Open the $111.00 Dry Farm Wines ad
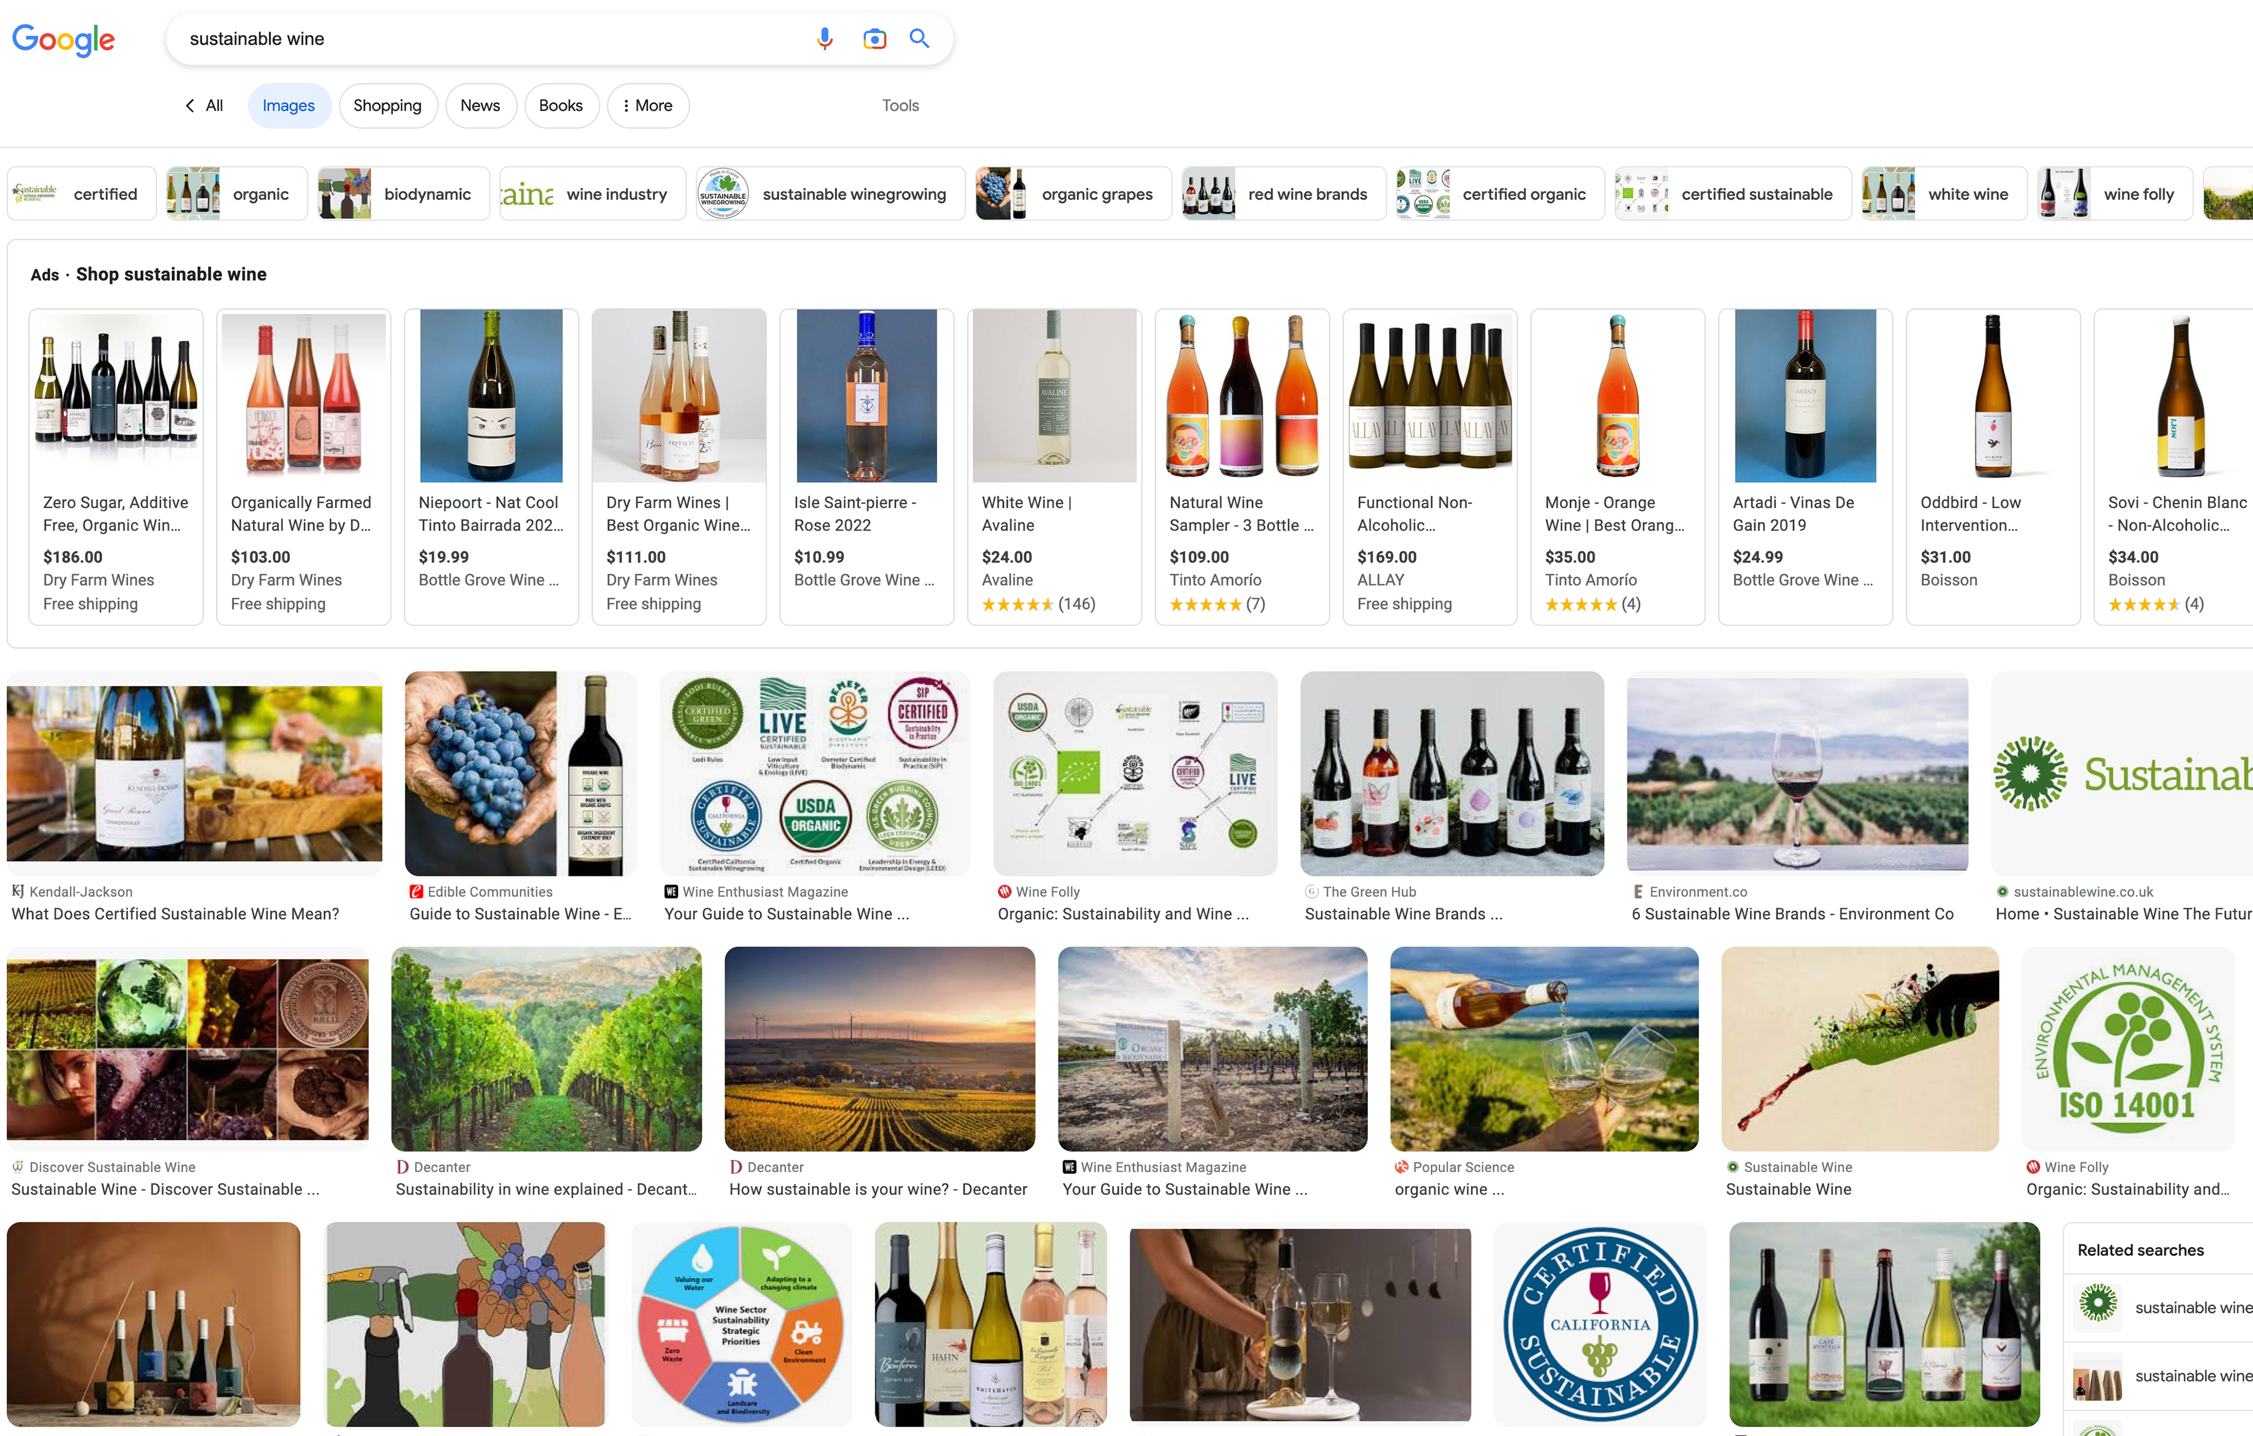This screenshot has width=2253, height=1436. pyautogui.click(x=678, y=466)
